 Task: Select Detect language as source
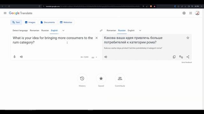coord(20,30)
